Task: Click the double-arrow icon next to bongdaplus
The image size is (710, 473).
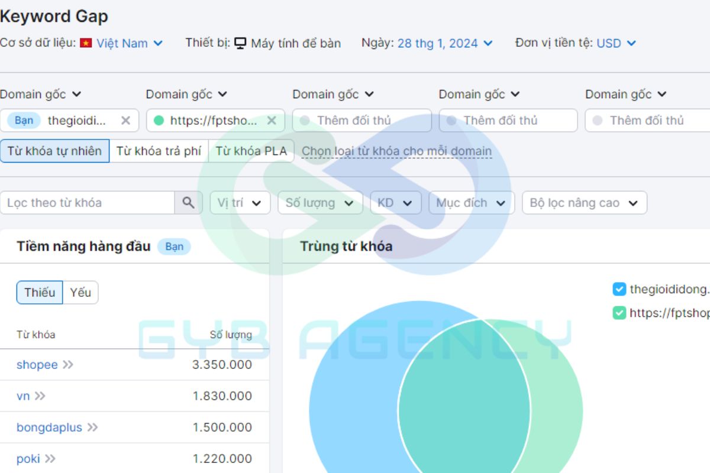Action: (92, 427)
